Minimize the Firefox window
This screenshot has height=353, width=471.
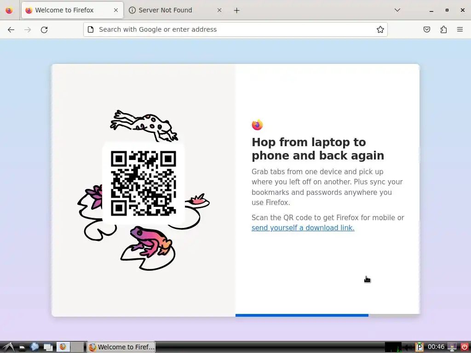pyautogui.click(x=431, y=10)
